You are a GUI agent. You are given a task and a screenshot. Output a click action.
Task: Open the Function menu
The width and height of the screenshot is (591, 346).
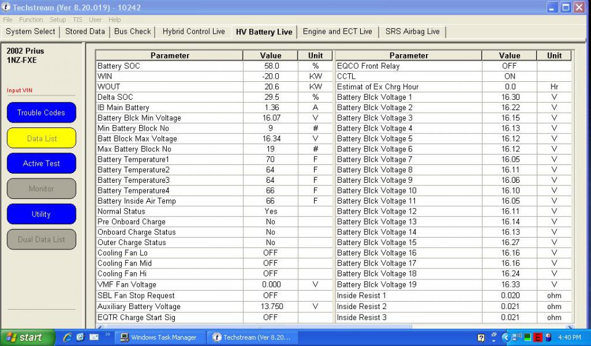31,20
